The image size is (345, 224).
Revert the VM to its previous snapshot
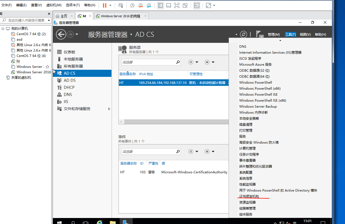point(141,5)
